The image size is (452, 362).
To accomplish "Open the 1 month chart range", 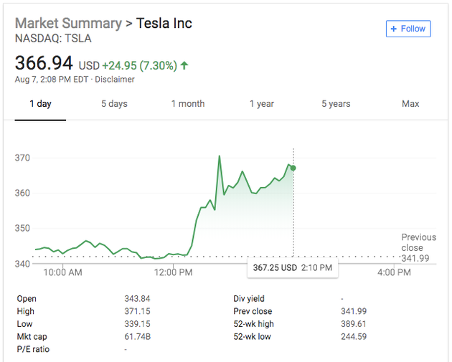I will (x=188, y=104).
